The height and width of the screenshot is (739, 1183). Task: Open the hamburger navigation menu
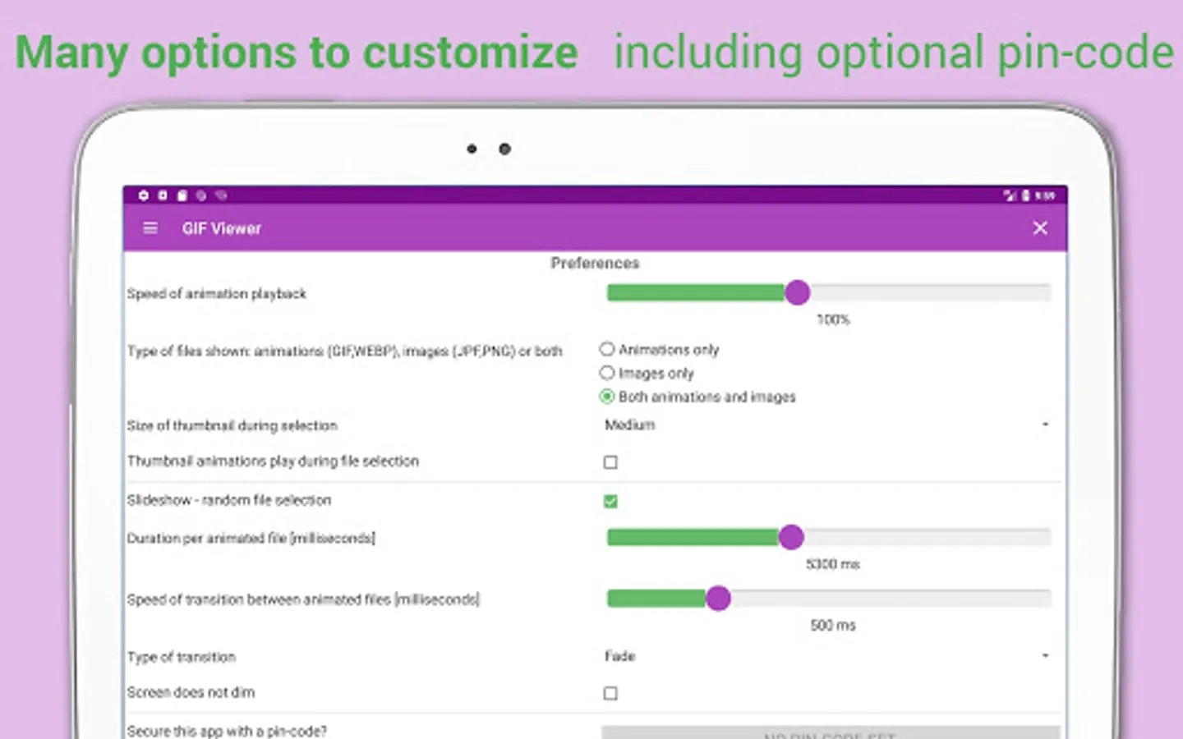(x=150, y=228)
